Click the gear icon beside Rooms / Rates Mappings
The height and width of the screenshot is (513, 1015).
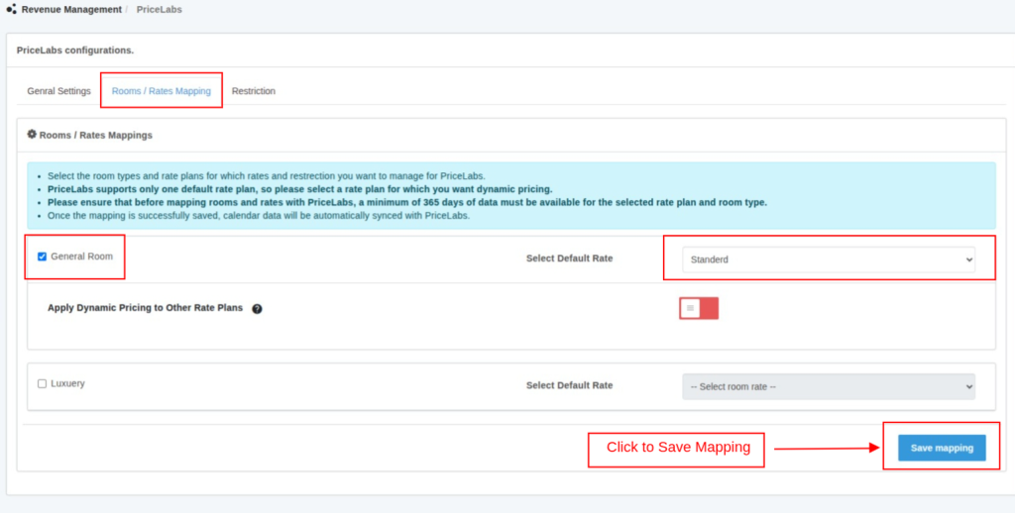click(32, 134)
